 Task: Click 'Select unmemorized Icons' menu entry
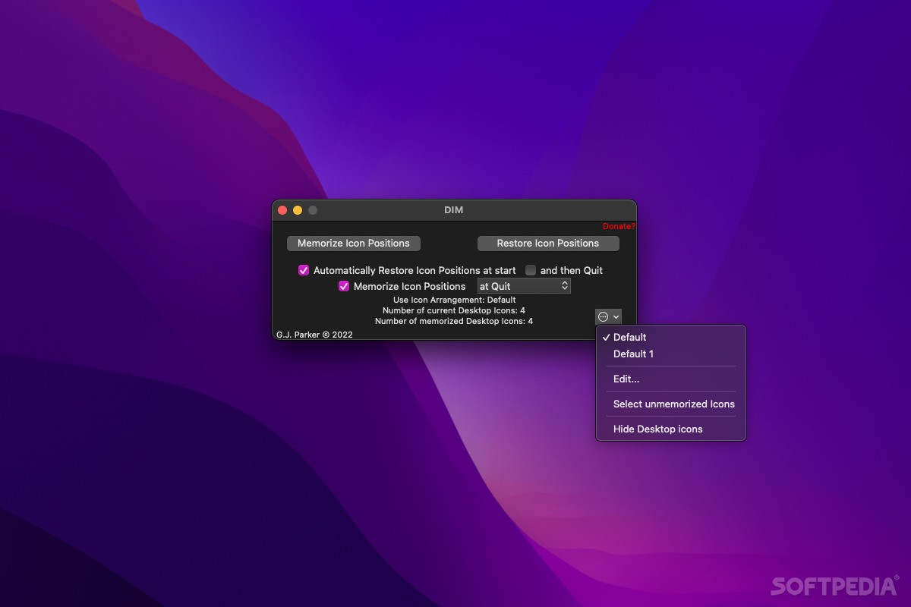(x=673, y=404)
